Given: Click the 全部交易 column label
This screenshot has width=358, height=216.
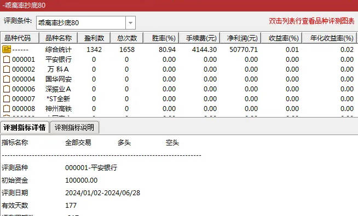Looking at the screenshot, I should [78, 143].
